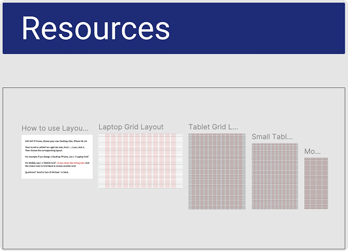Select the Resources header banner

pyautogui.click(x=174, y=28)
